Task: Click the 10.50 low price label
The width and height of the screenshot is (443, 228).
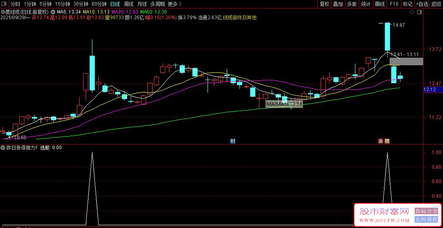Action: click(20, 138)
